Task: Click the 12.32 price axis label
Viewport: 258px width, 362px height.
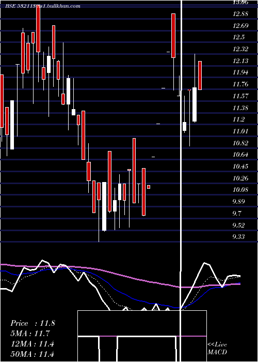Action: click(240, 49)
